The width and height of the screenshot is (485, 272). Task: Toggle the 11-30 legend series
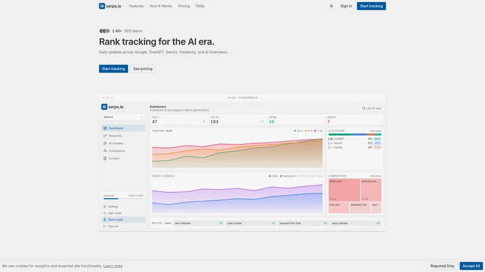click(318, 131)
